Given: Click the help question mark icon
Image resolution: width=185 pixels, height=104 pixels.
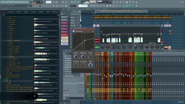Looking at the screenshot, I should 123,2.
